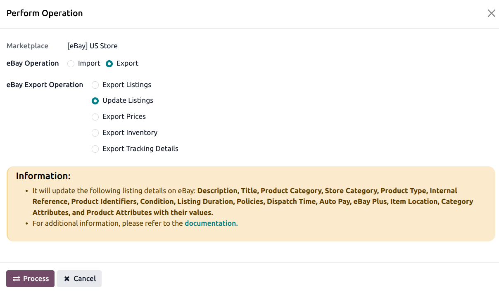
Task: Click the eBay Export Operation field label
Action: coord(45,85)
